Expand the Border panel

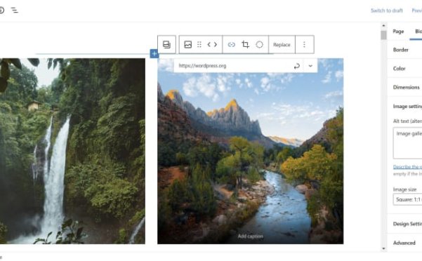(x=404, y=50)
